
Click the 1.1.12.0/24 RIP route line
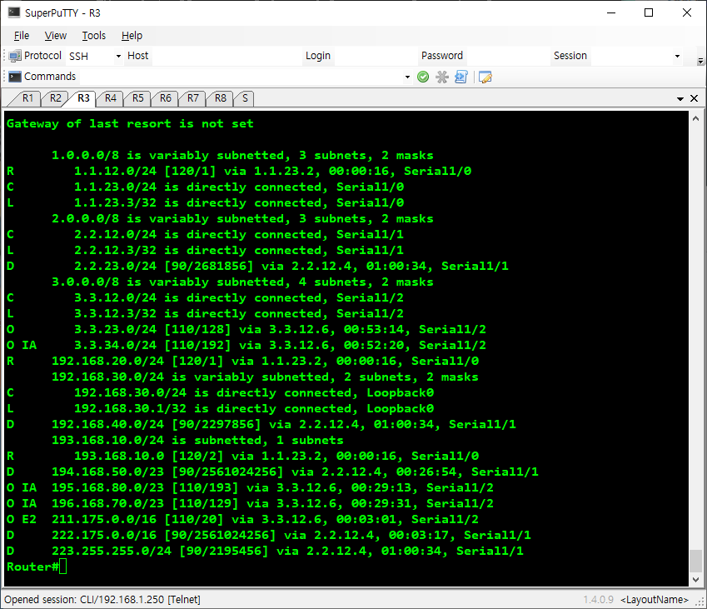pyautogui.click(x=239, y=172)
